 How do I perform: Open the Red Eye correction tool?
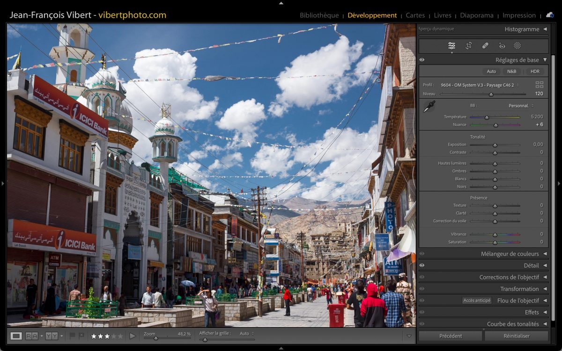502,46
